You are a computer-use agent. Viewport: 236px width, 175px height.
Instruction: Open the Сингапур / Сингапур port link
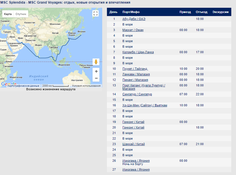point(137,94)
